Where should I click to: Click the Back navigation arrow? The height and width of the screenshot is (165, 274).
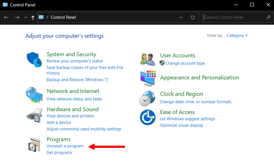6,17
